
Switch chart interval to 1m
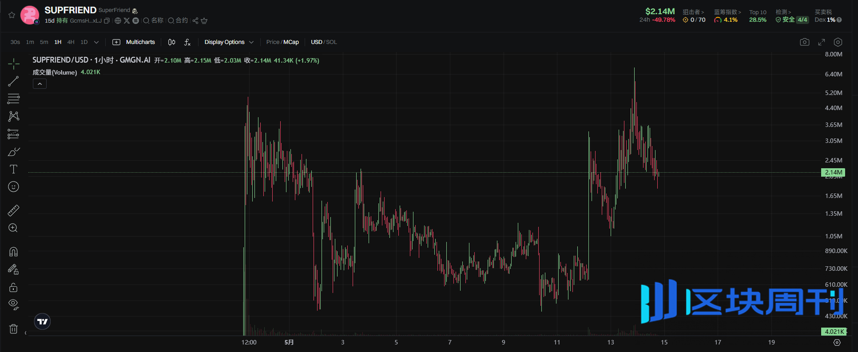point(30,42)
